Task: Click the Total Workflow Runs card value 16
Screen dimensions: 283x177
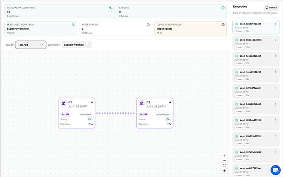Action: coord(8,12)
